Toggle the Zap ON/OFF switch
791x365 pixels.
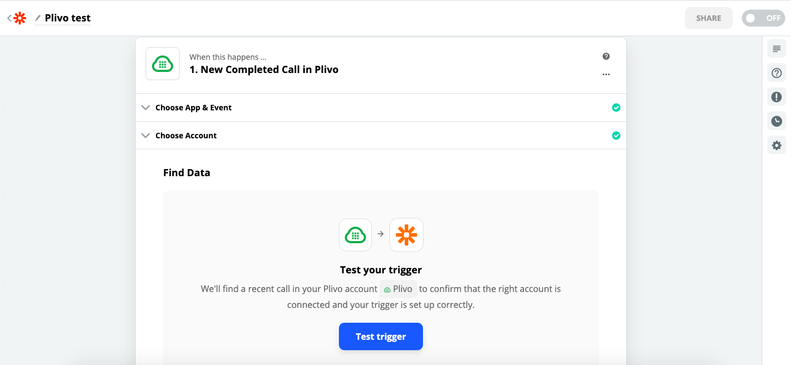(x=763, y=18)
